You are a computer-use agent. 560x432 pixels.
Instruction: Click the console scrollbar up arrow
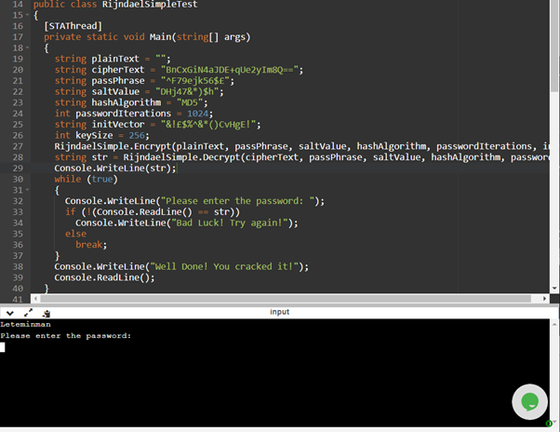coord(554,324)
